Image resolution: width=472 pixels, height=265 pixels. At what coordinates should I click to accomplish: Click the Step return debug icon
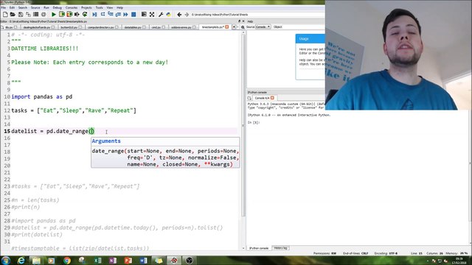click(118, 15)
